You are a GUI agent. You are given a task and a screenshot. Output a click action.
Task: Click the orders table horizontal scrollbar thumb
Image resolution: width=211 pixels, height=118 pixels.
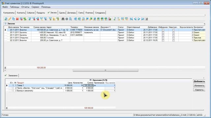pos(105,70)
